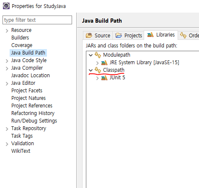The height and width of the screenshot is (188, 199).
Task: Focus the type filter text field
Action: pos(37,20)
